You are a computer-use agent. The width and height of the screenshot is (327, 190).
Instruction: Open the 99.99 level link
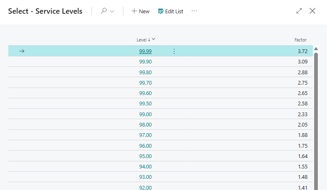(x=145, y=51)
